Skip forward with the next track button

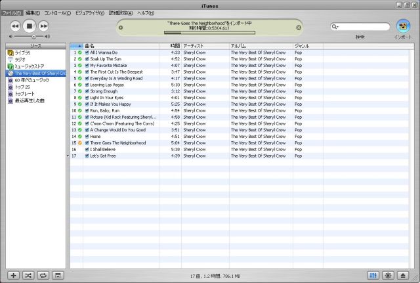[43, 26]
